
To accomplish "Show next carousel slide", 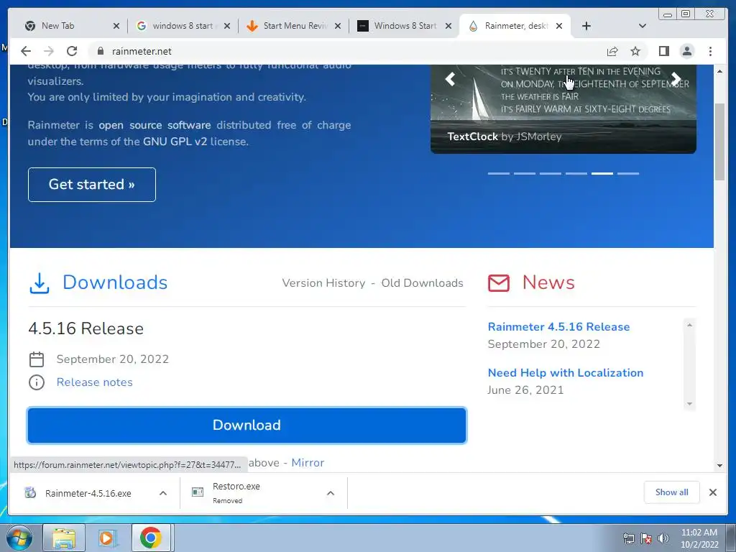I will (x=676, y=79).
